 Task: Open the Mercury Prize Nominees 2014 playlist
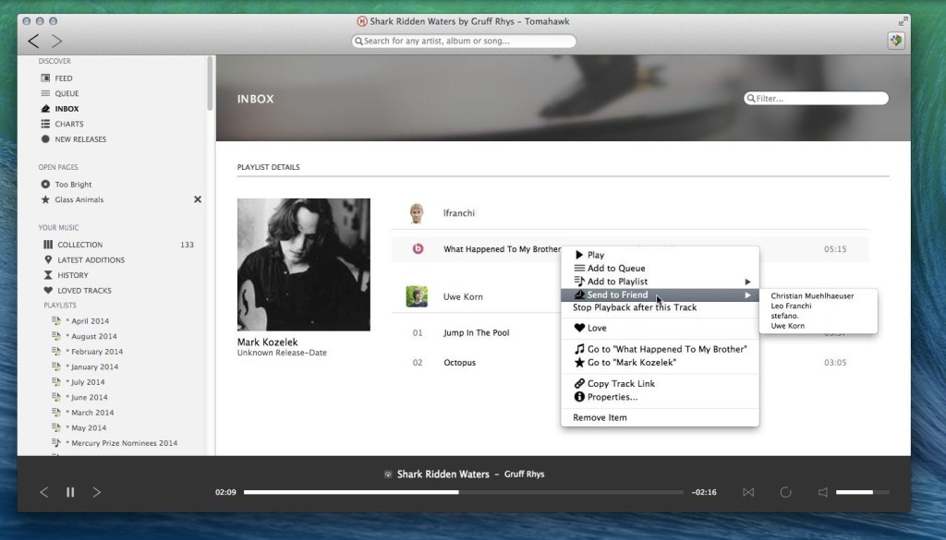125,443
